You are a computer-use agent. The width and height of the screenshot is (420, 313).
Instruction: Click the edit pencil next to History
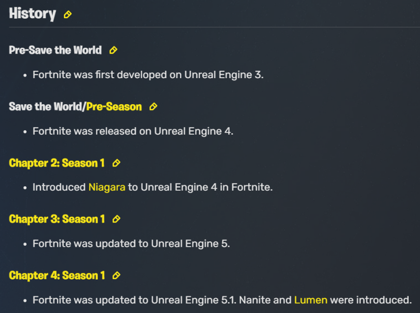click(67, 14)
